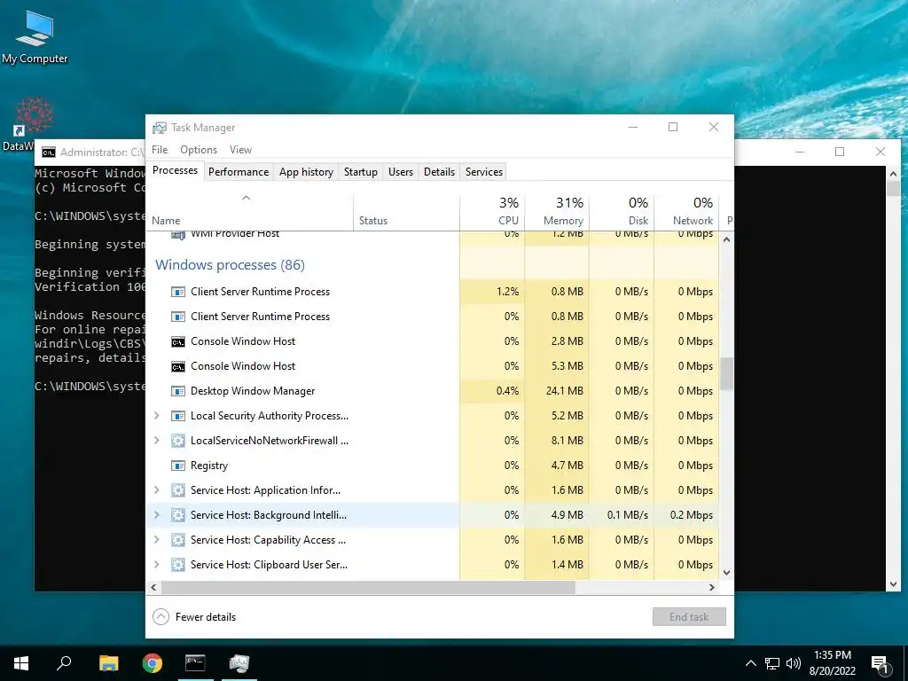Screen dimensions: 908x681
Task: Expand Service Host: Background Intelli row
Action: [156, 515]
